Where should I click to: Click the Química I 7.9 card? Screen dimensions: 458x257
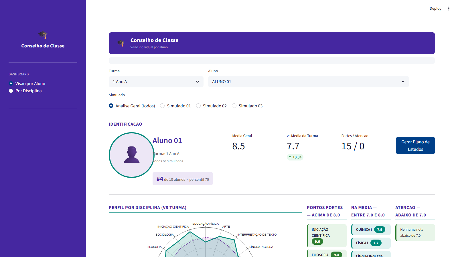point(371,230)
